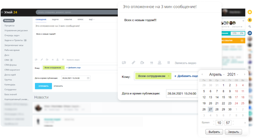This screenshot has width=254, height=139.
Task: Add an event with the orange plus icon
Action: 242,41
